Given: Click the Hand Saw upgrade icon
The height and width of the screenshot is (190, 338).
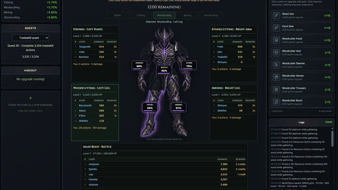Looking at the screenshot, I should pyautogui.click(x=276, y=28).
